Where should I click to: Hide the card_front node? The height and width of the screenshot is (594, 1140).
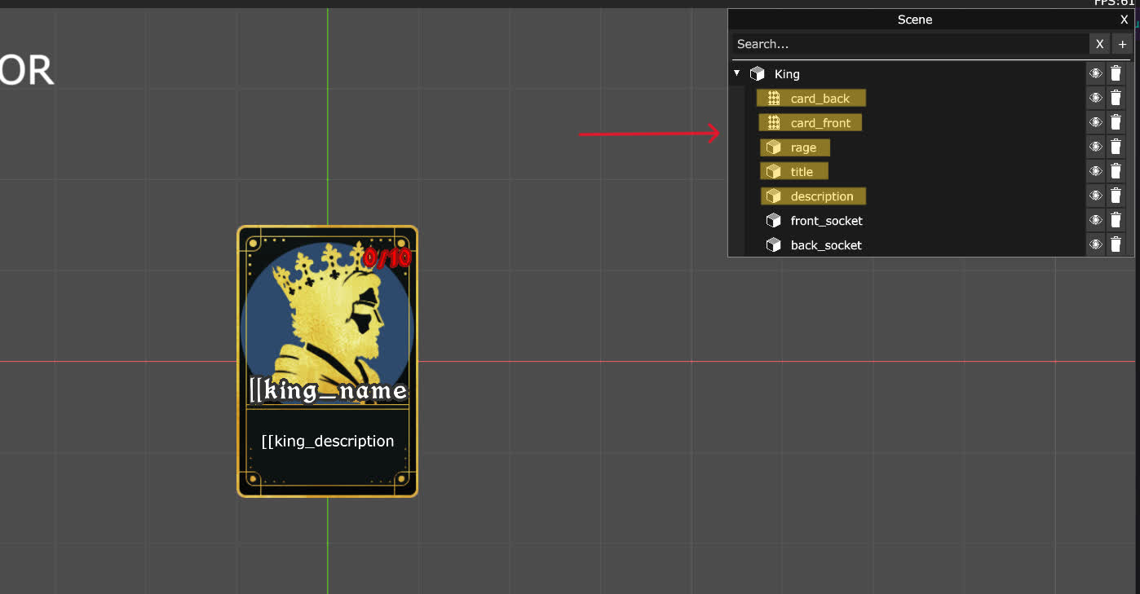click(x=1096, y=122)
